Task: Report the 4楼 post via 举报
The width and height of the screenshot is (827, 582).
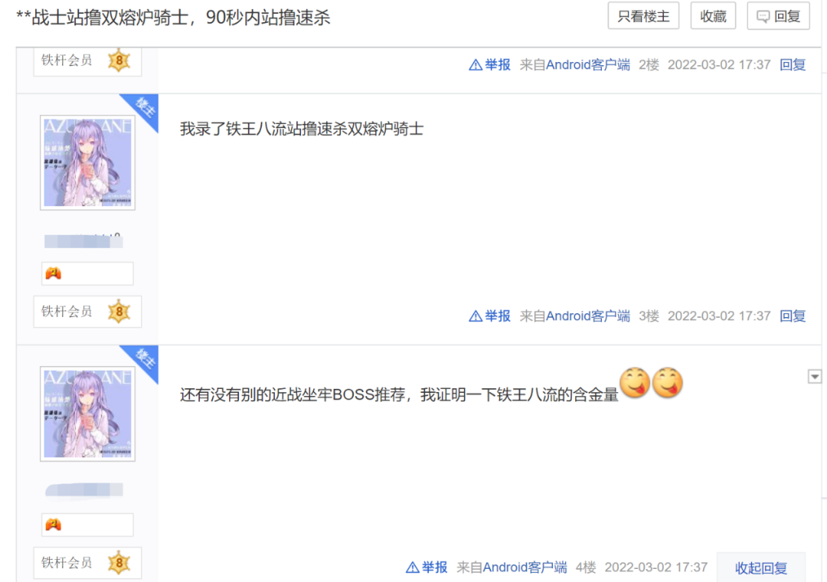Action: point(427,567)
